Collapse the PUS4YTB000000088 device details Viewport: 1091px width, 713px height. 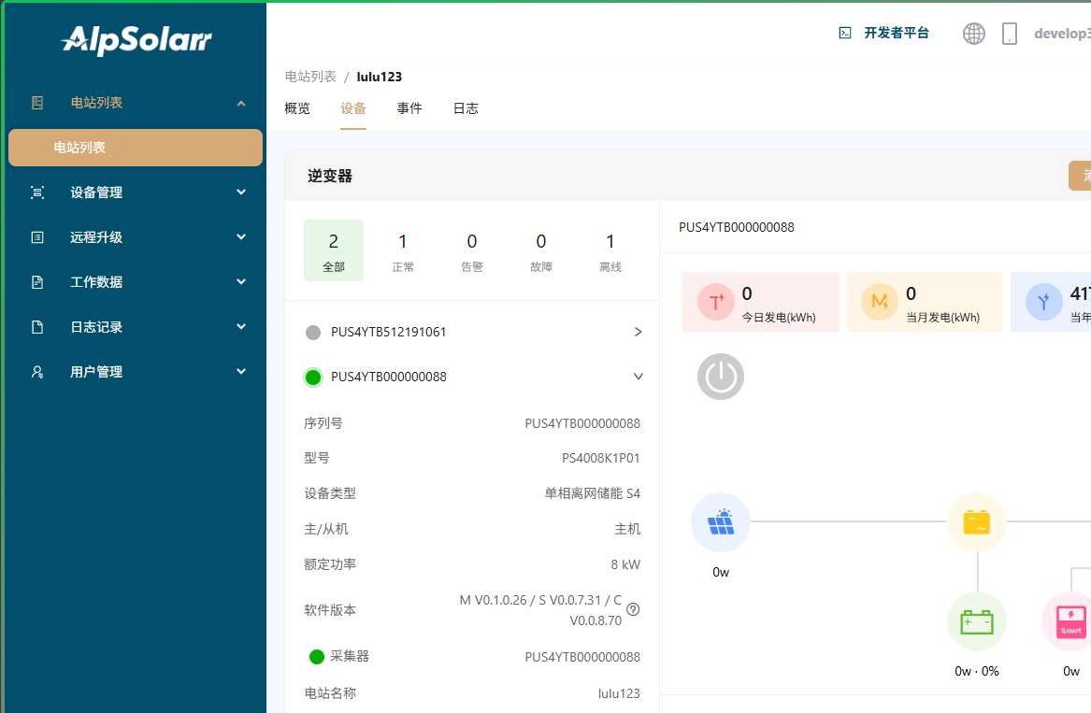click(639, 377)
